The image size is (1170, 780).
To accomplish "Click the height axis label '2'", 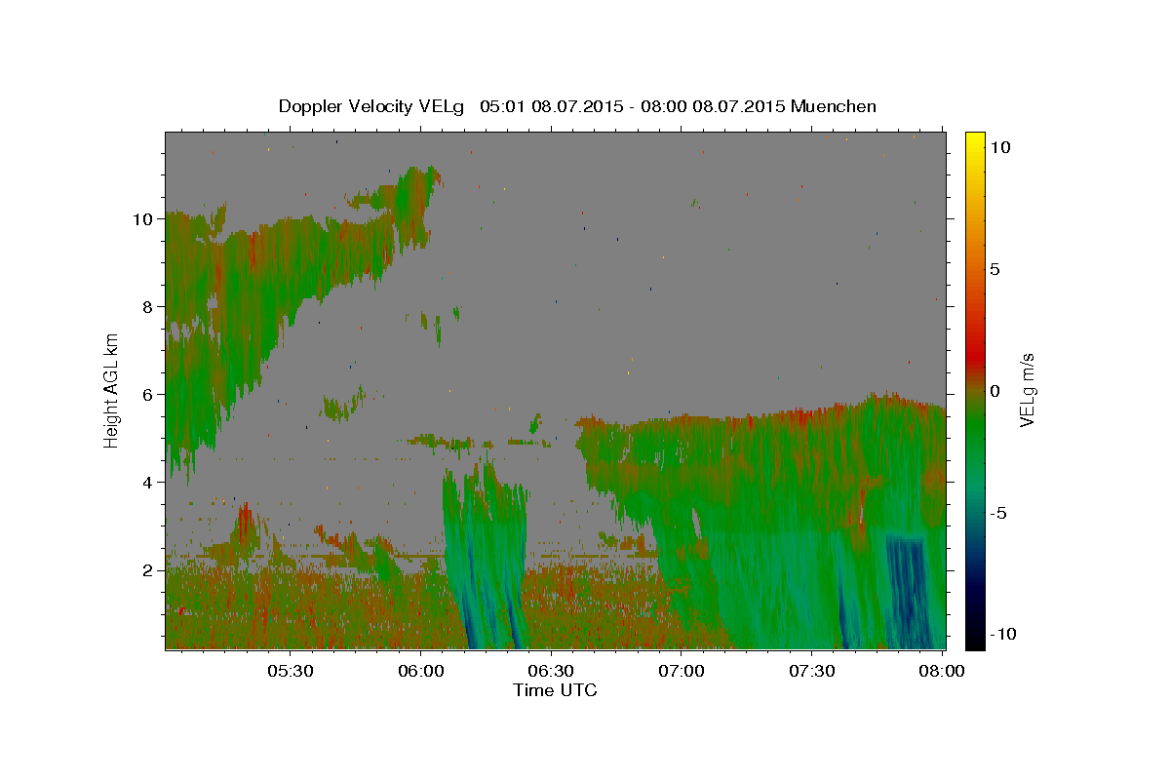I will [x=148, y=570].
